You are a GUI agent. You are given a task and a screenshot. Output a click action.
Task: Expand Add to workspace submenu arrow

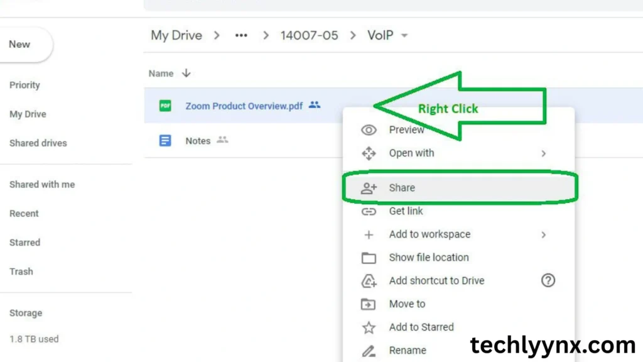coord(543,235)
